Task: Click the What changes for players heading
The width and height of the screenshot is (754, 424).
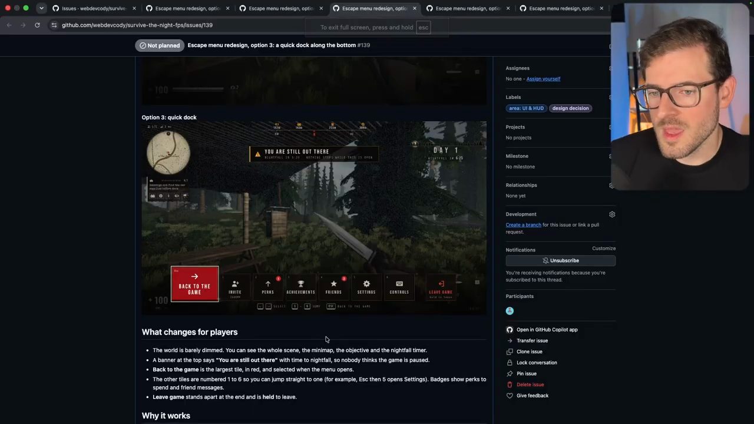Action: tap(190, 332)
